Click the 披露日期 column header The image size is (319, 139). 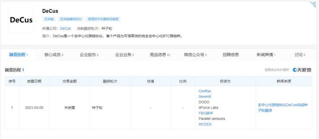click(x=34, y=81)
